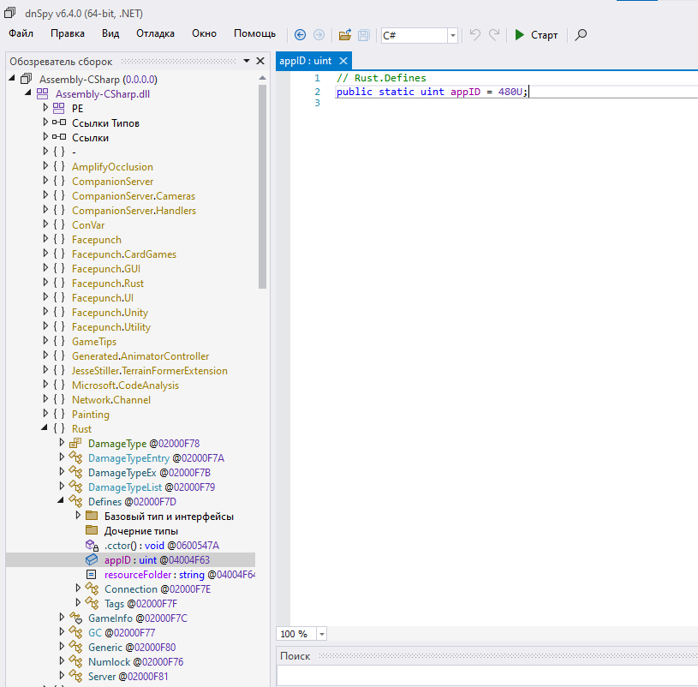Open the Файл menu
This screenshot has height=687, width=698.
click(x=21, y=34)
